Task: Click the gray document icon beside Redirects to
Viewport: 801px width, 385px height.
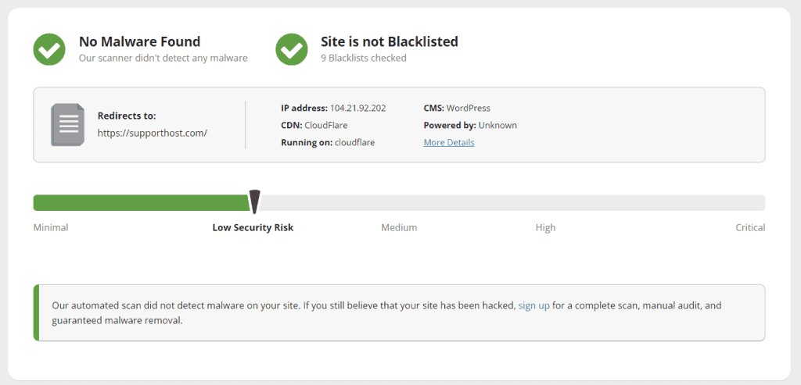Action: pos(67,125)
